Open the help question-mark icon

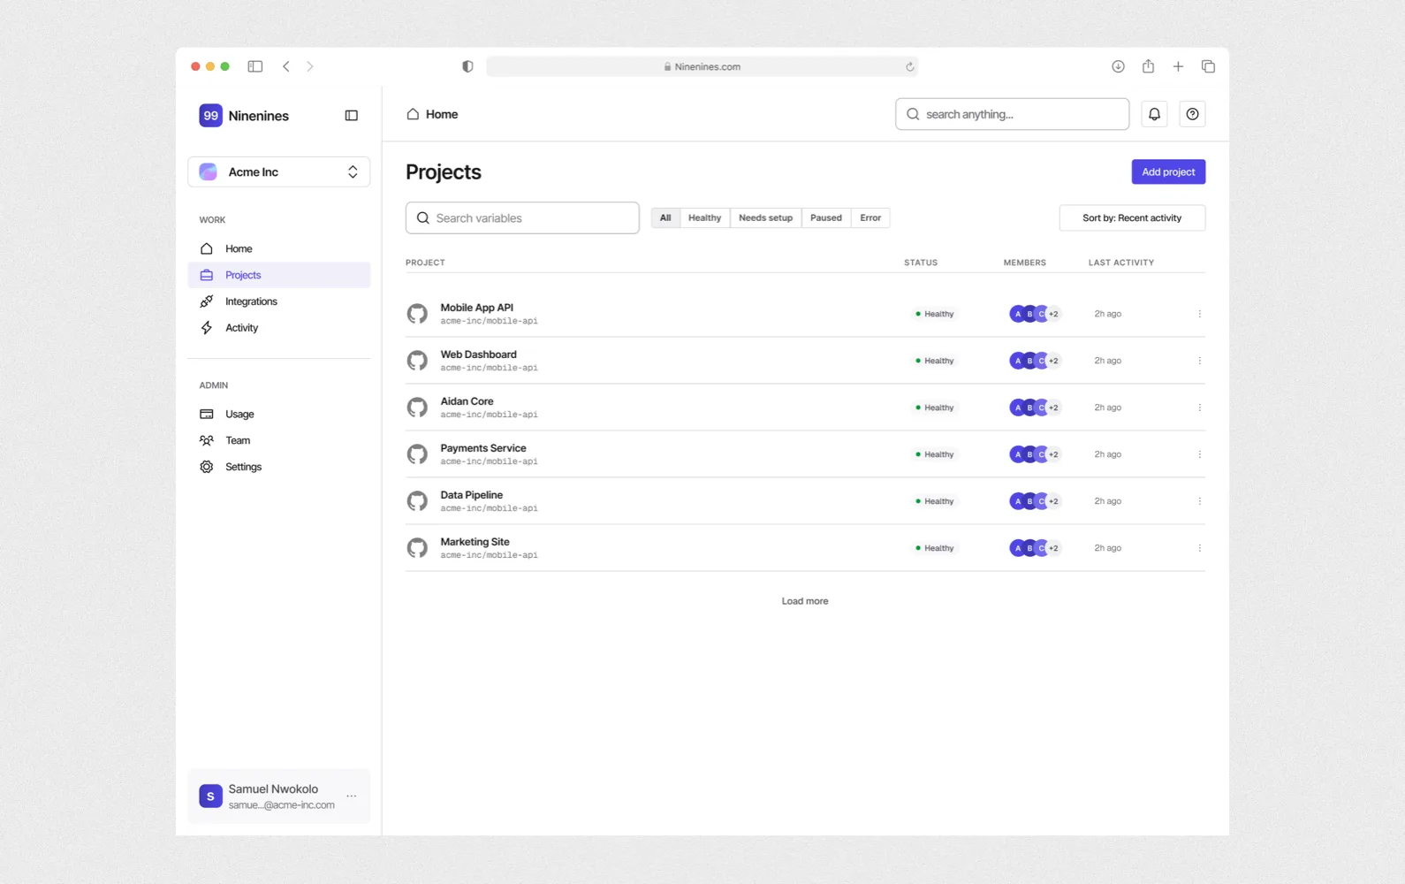pos(1192,114)
